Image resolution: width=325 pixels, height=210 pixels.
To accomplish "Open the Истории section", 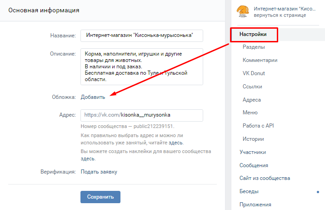I will pyautogui.click(x=253, y=139).
